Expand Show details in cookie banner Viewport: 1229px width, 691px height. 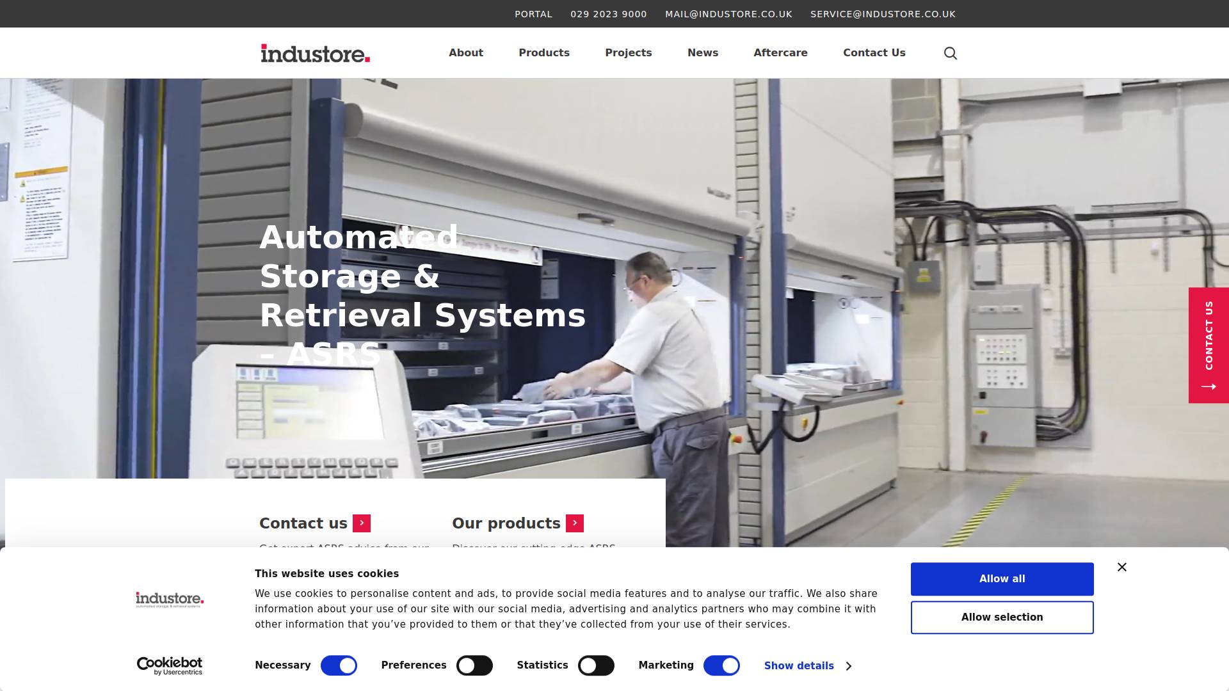807,666
